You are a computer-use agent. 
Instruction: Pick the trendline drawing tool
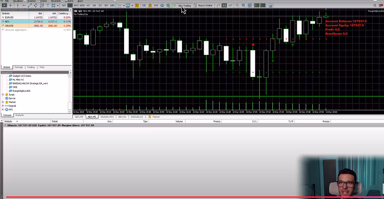point(30,5)
